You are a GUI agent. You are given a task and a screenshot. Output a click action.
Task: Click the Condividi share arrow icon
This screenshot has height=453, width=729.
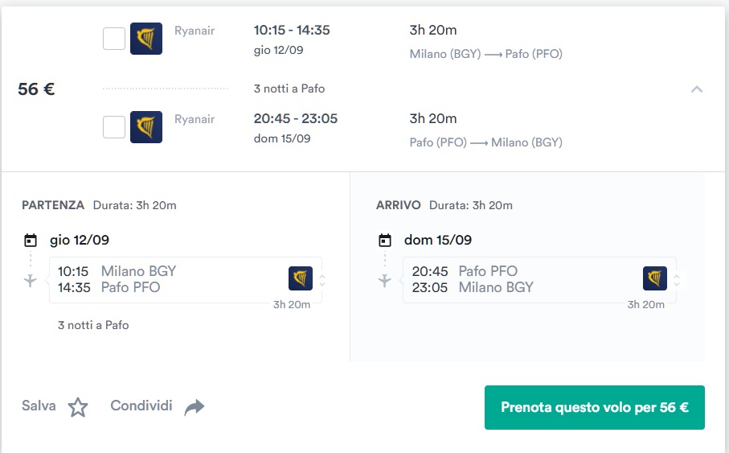point(195,407)
